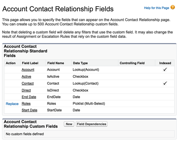Viewport: 179px width, 141px height.
Task: Open the Account field label link
Action: (28, 70)
